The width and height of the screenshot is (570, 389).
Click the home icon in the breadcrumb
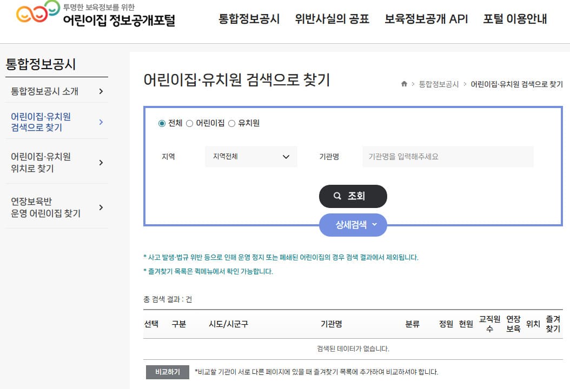(403, 84)
